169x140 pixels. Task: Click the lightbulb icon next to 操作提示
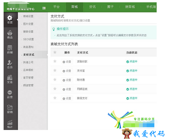click(54, 29)
